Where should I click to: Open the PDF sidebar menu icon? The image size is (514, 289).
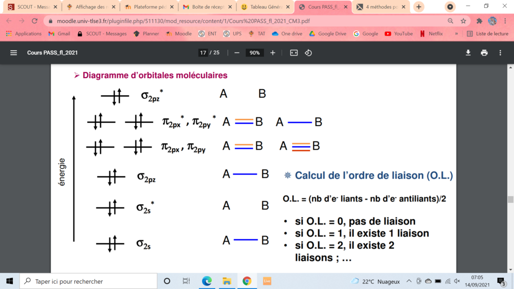pos(14,52)
